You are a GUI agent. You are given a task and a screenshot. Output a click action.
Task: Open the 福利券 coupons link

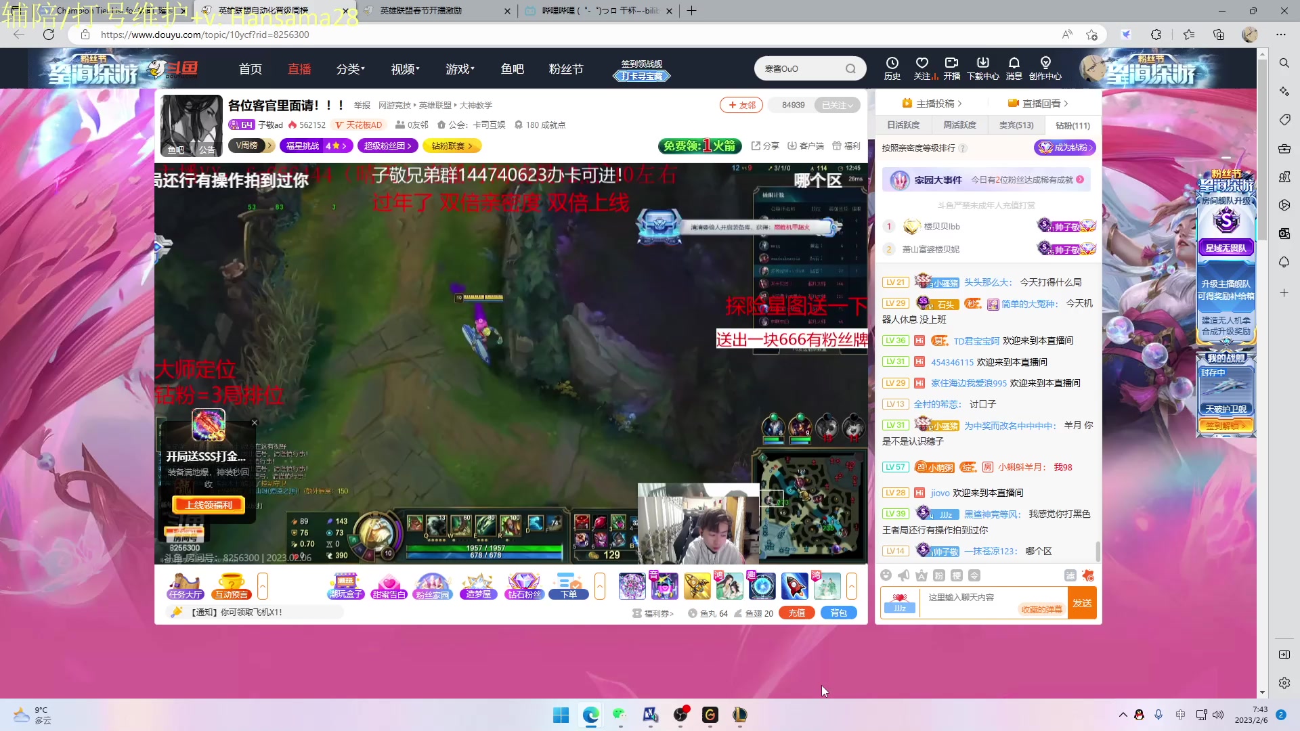[653, 613]
